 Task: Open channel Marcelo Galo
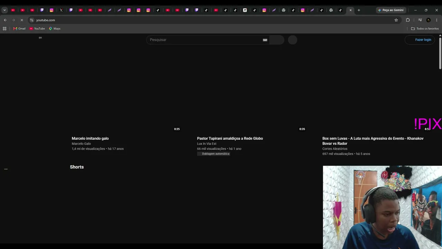point(81,144)
